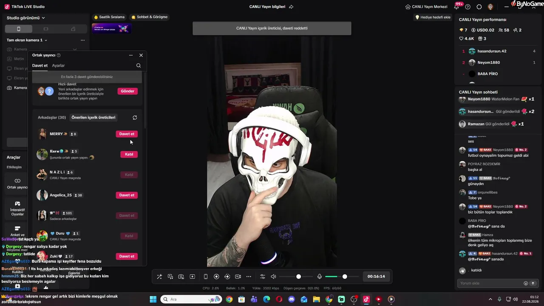Open the help question mark icon
Screen dimensions: 544x306
468,7
